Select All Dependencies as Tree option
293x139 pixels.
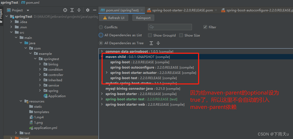pos(101,43)
